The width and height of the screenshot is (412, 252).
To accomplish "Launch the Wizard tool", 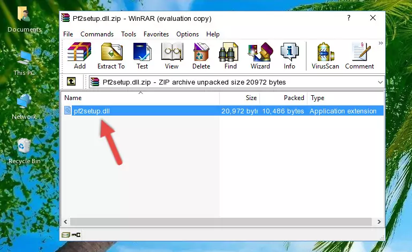I will [x=260, y=56].
